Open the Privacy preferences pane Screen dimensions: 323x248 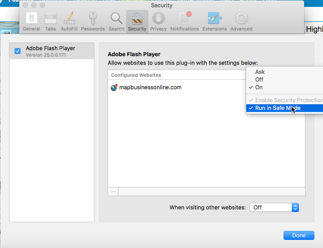pos(158,21)
